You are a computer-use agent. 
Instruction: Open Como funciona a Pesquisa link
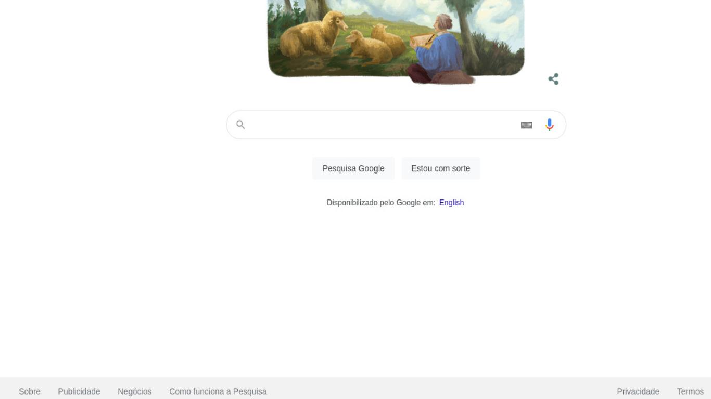click(218, 391)
